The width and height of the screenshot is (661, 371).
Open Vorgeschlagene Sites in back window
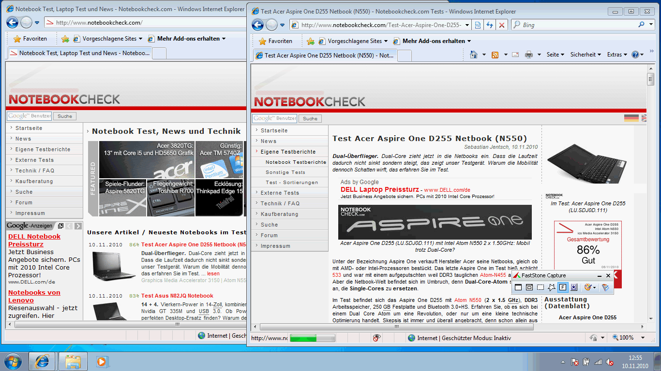pyautogui.click(x=107, y=39)
